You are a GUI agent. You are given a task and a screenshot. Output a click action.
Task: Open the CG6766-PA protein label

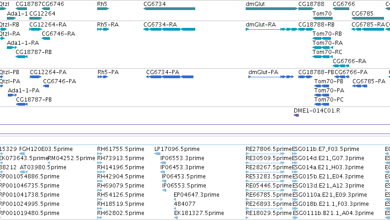point(351,72)
